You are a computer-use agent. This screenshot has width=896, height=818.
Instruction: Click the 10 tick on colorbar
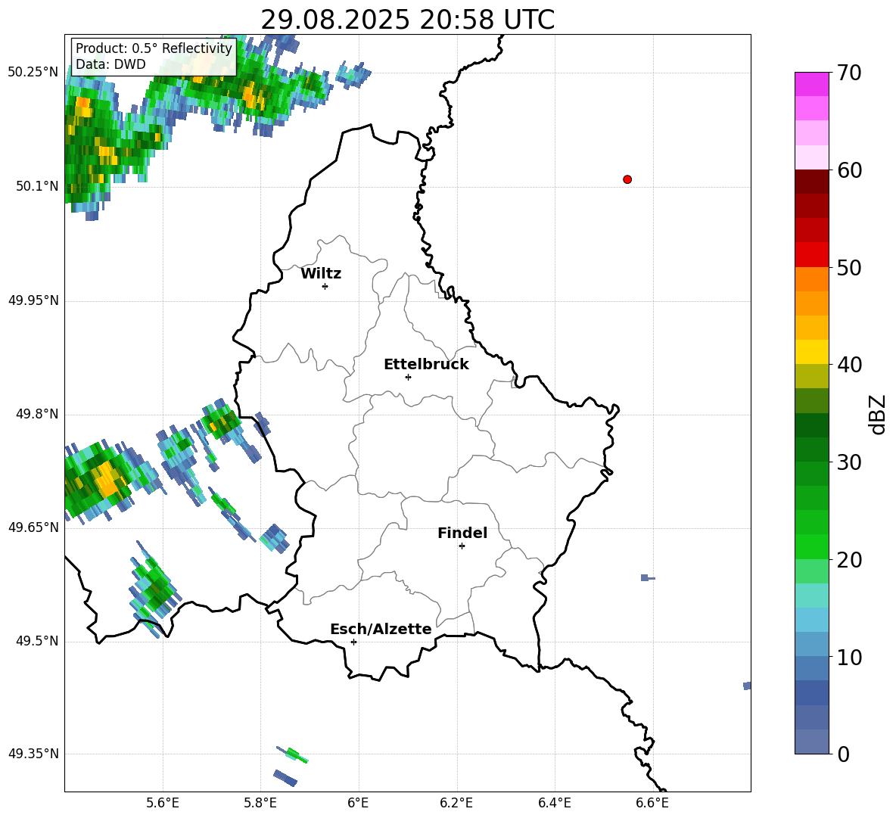click(848, 657)
